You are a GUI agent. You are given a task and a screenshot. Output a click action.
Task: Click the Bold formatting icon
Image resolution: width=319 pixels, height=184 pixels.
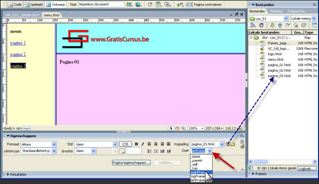click(x=136, y=144)
